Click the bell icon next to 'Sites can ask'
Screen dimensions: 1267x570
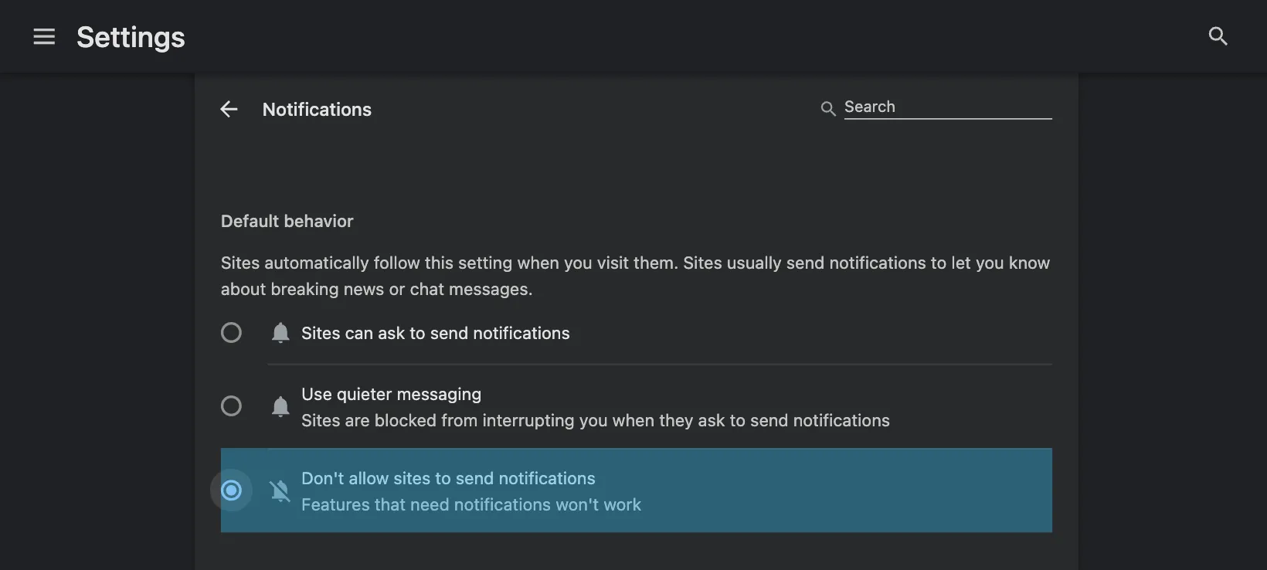point(280,333)
